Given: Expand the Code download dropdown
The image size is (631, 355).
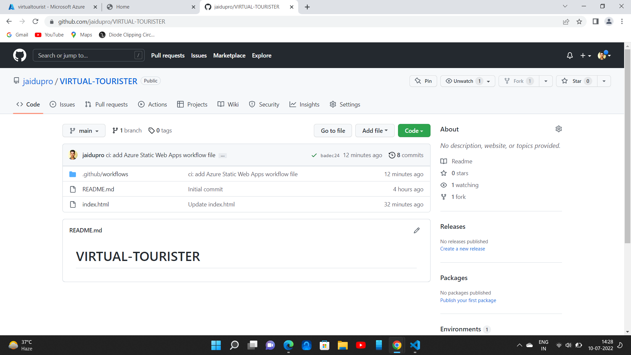Looking at the screenshot, I should (414, 130).
